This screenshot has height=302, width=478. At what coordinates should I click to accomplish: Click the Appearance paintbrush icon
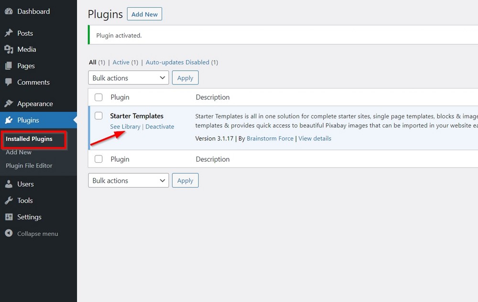pos(9,104)
